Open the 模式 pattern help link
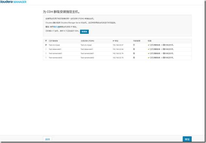Viewport: 206px width, 143px height. click(56, 27)
